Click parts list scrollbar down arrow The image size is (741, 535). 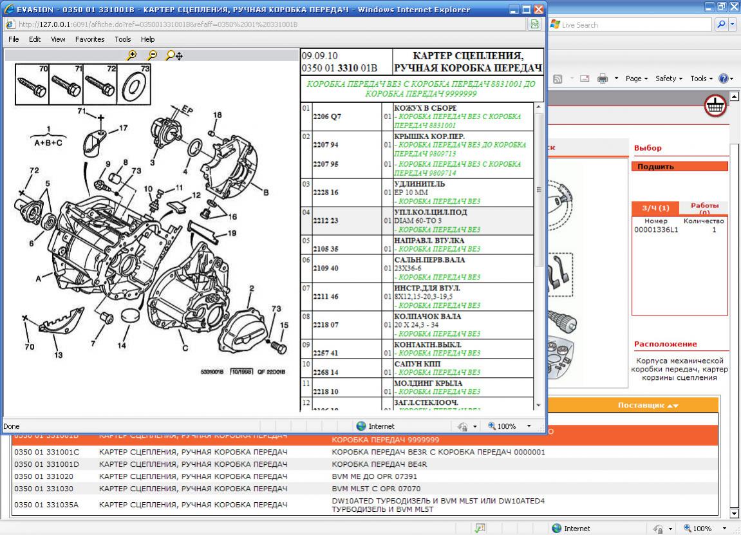(x=538, y=405)
